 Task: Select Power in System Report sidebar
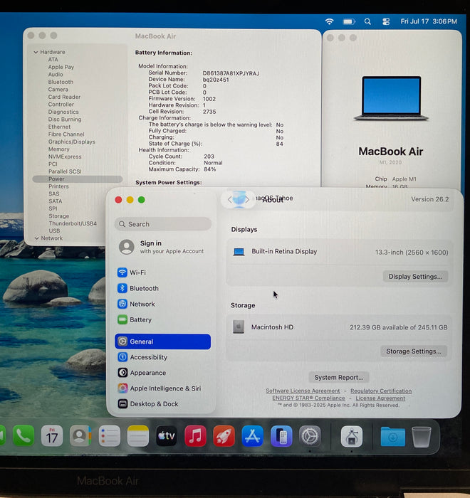coord(78,179)
